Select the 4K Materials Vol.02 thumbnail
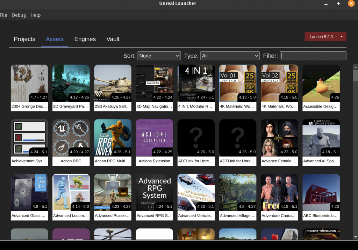 point(279,83)
